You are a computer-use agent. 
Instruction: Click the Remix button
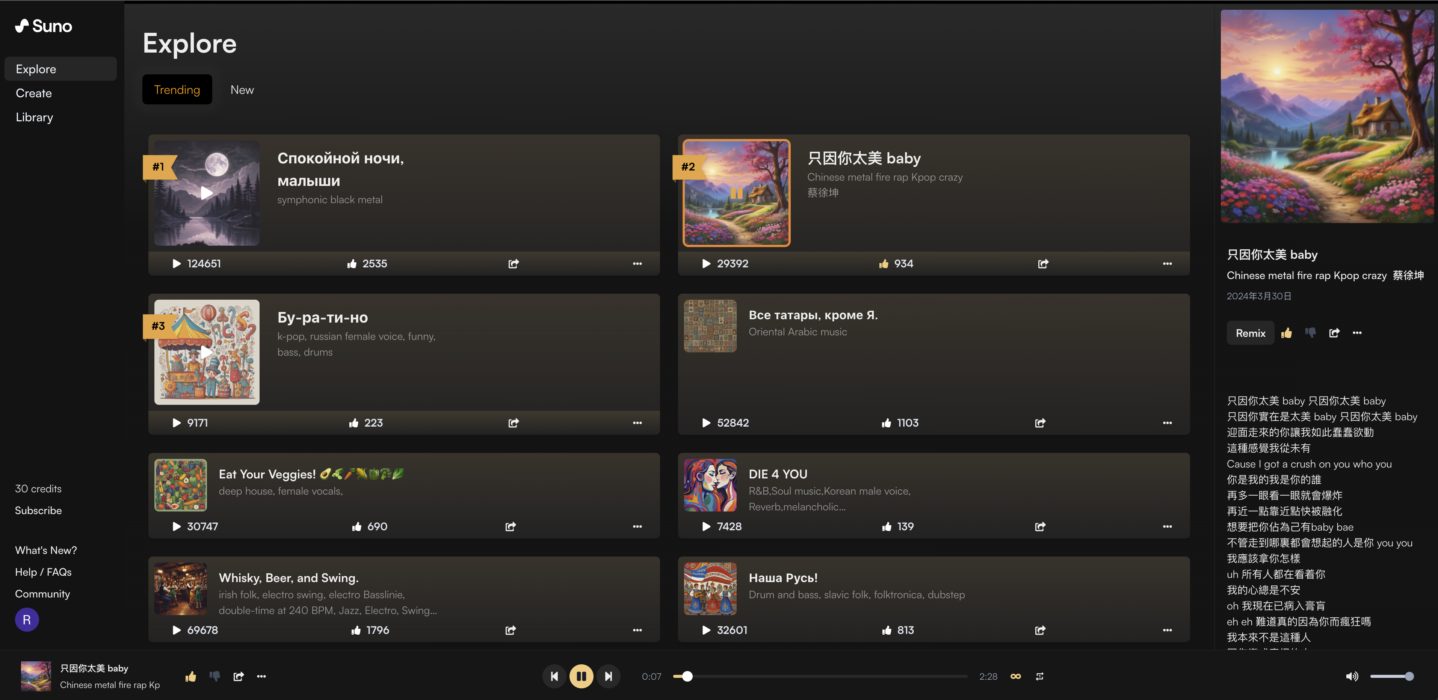tap(1250, 333)
